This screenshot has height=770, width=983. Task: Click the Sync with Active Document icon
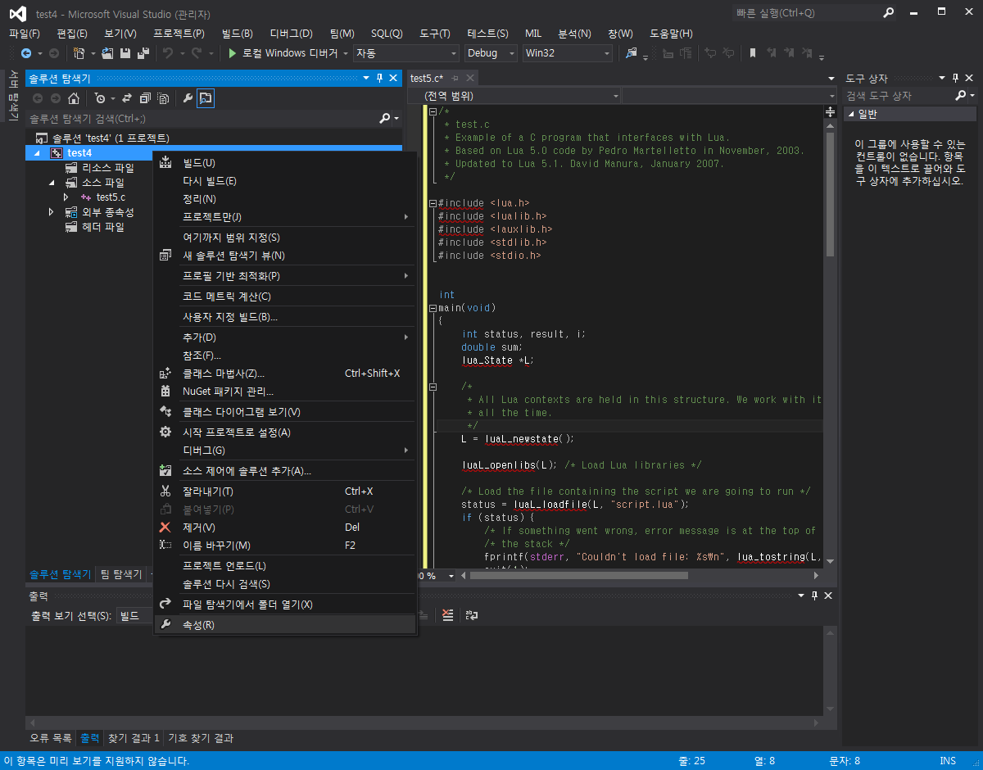[x=127, y=98]
